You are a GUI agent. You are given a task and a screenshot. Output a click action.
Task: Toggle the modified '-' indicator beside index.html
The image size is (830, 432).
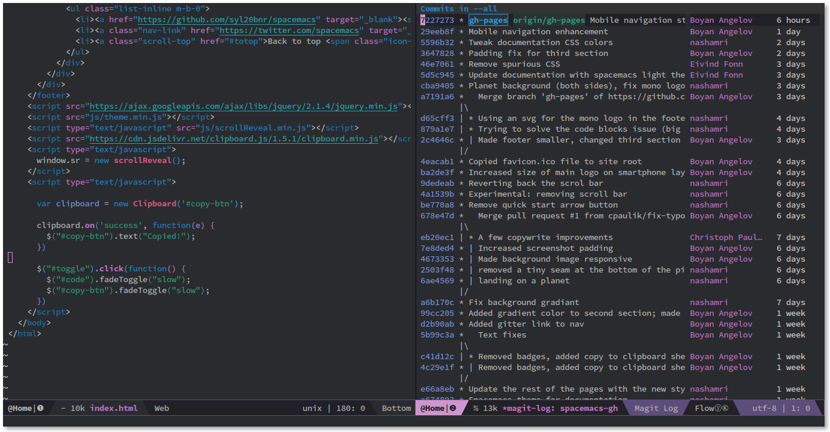tap(63, 408)
